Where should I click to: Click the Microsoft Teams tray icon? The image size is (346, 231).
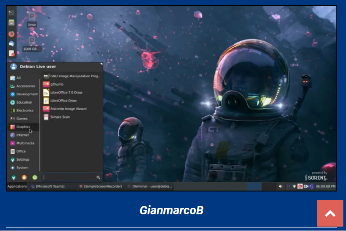point(311,187)
